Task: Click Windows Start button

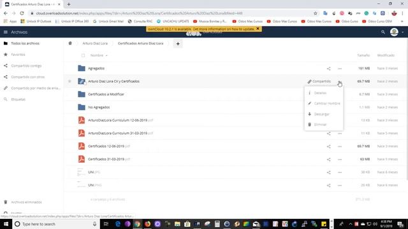Action: click(6, 224)
